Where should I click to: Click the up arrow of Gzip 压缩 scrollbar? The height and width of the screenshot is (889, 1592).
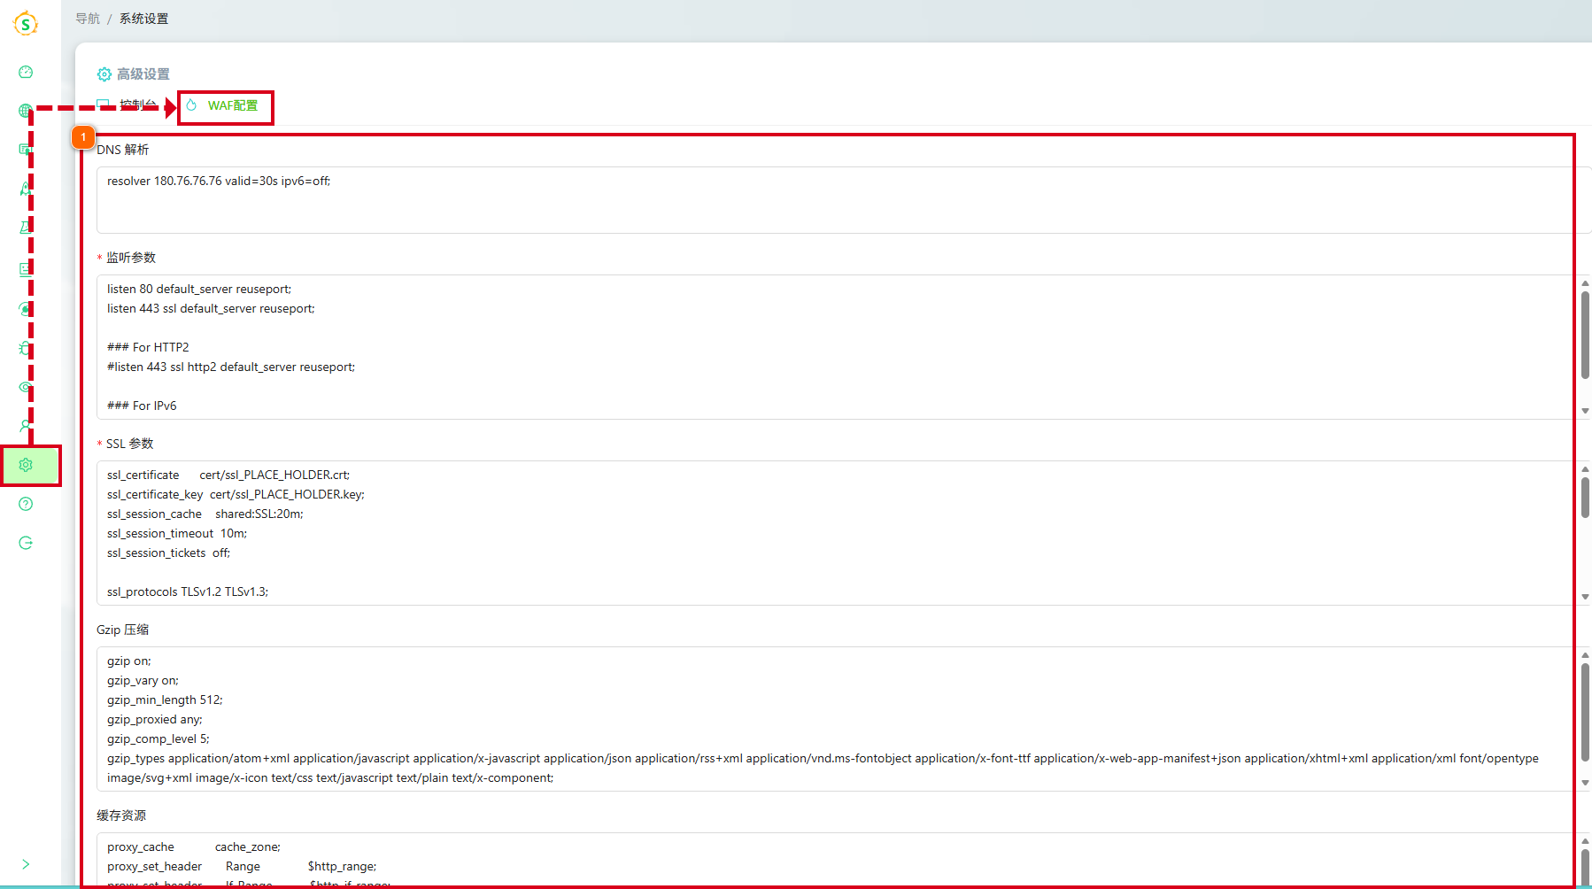[x=1585, y=655]
